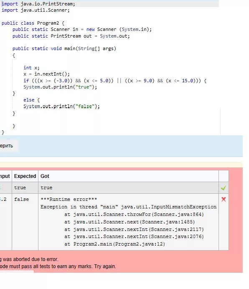Click the 'else {' code line
Screen dimensions: 249x289
(31, 100)
